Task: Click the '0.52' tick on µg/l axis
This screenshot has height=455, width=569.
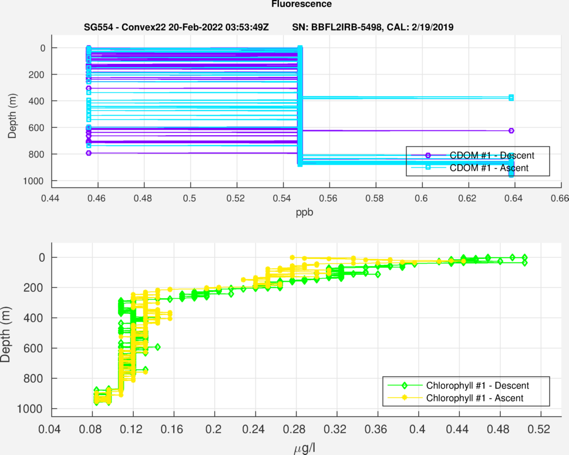Action: (x=539, y=430)
